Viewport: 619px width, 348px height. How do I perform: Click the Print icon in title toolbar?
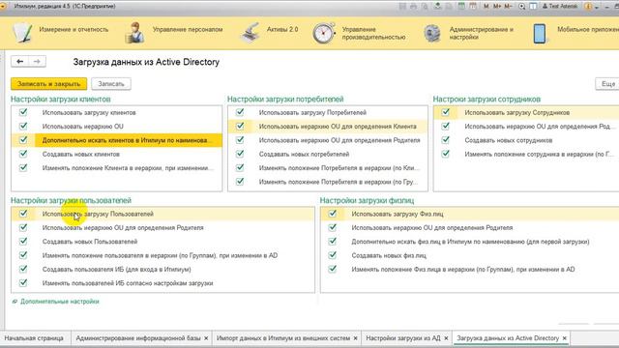pos(413,7)
